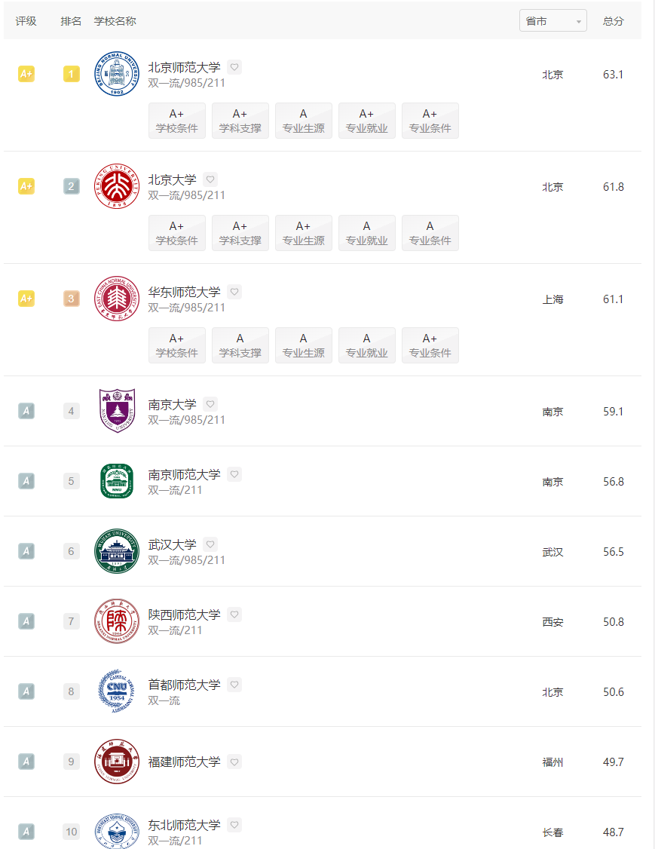Screen dimensions: 655x849
Task: Toggle favorite heart for 北京大学
Action: [210, 179]
